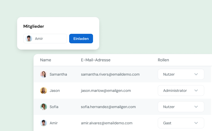This screenshot has height=131, width=212.
Task: Click the E-Mail-Adresse column header
Action: tap(96, 60)
